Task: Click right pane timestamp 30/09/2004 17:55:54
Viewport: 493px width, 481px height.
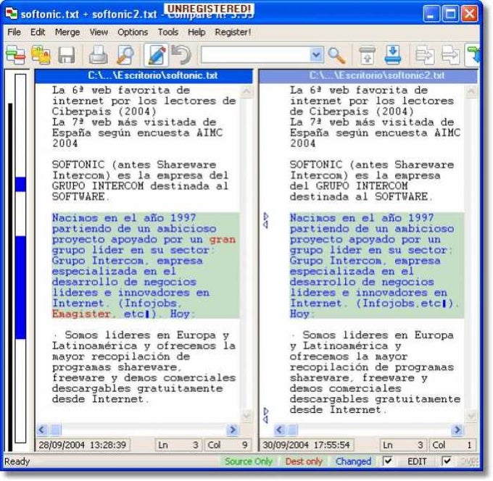Action: [x=306, y=445]
